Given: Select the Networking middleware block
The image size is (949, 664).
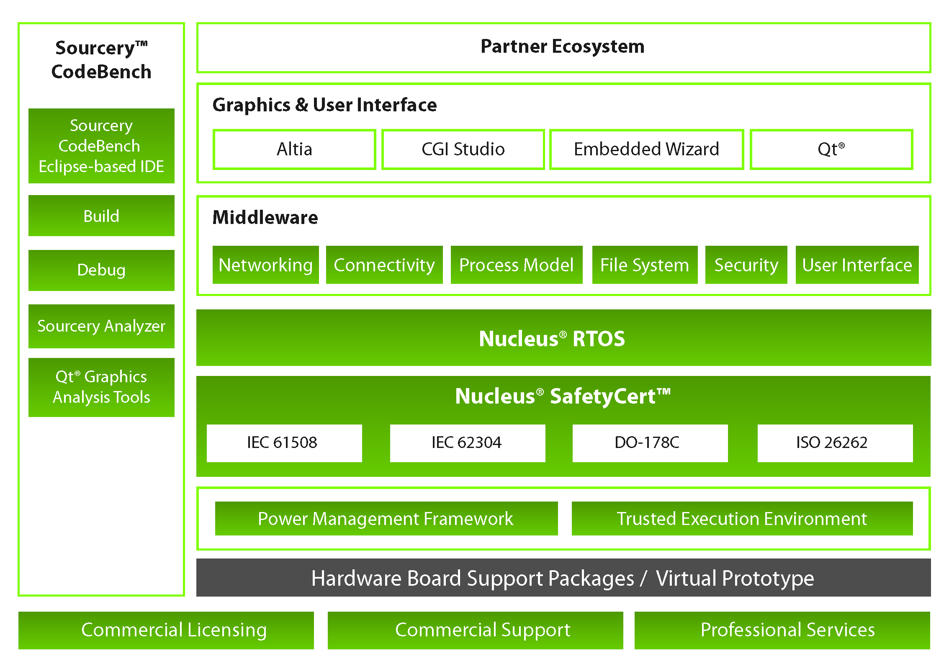Looking at the screenshot, I should pos(265,265).
